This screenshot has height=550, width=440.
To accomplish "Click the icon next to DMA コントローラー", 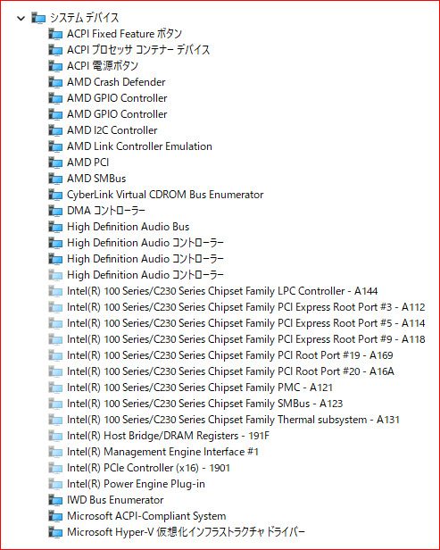I will (x=55, y=211).
